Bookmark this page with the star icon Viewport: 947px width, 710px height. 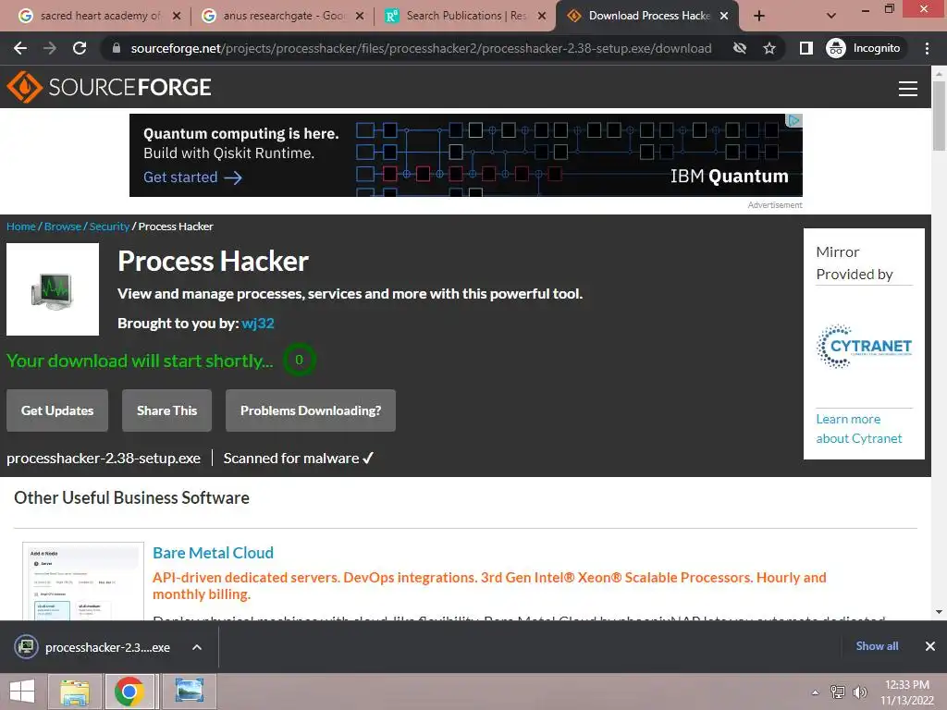coord(769,48)
